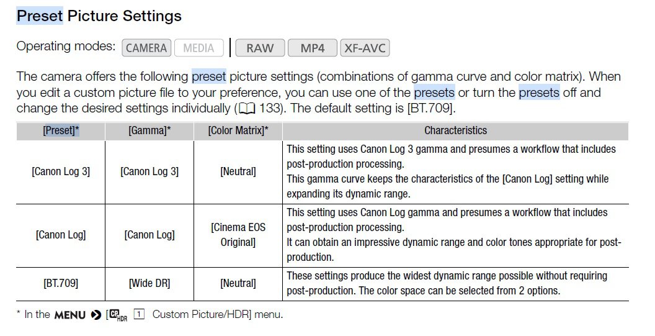Click the book icon before page 133
The height and width of the screenshot is (336, 655).
pyautogui.click(x=246, y=109)
